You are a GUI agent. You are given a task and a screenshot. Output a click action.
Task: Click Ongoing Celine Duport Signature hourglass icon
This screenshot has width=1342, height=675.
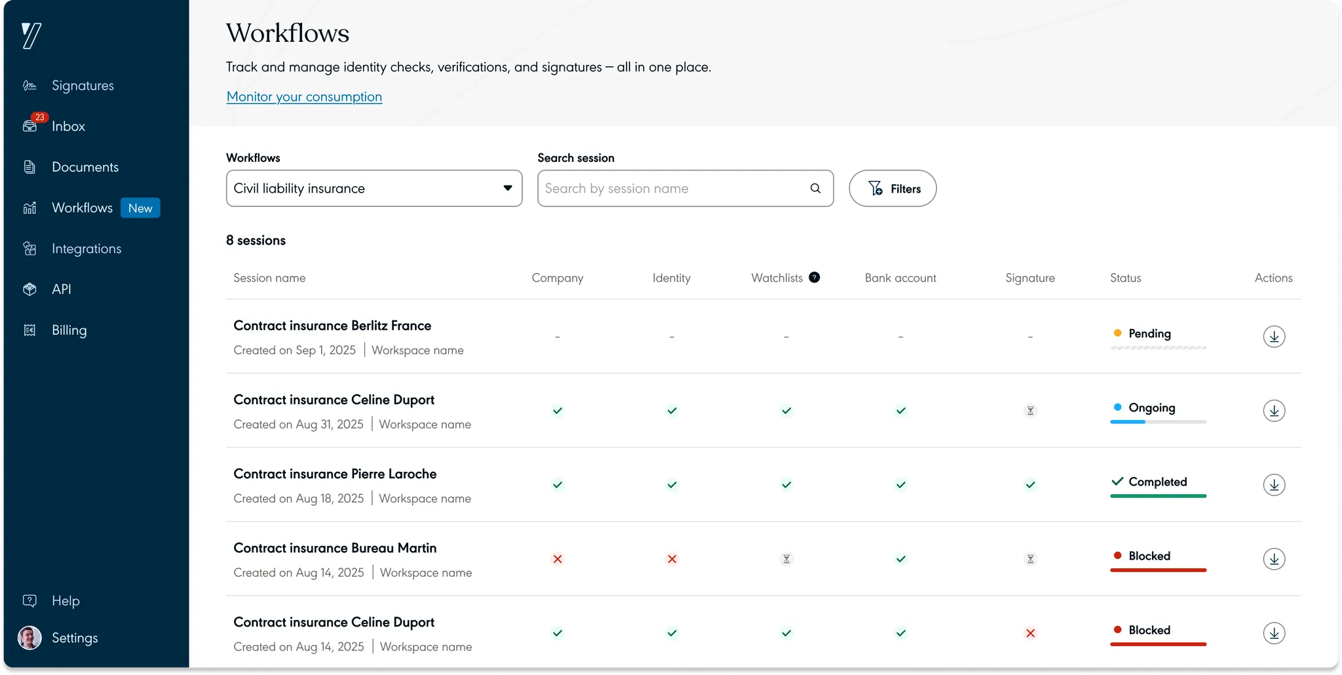coord(1030,411)
